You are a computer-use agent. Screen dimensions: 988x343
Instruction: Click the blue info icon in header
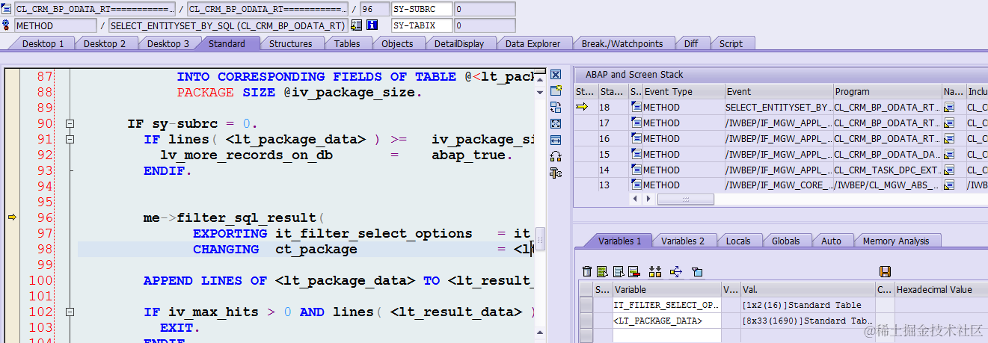click(372, 25)
